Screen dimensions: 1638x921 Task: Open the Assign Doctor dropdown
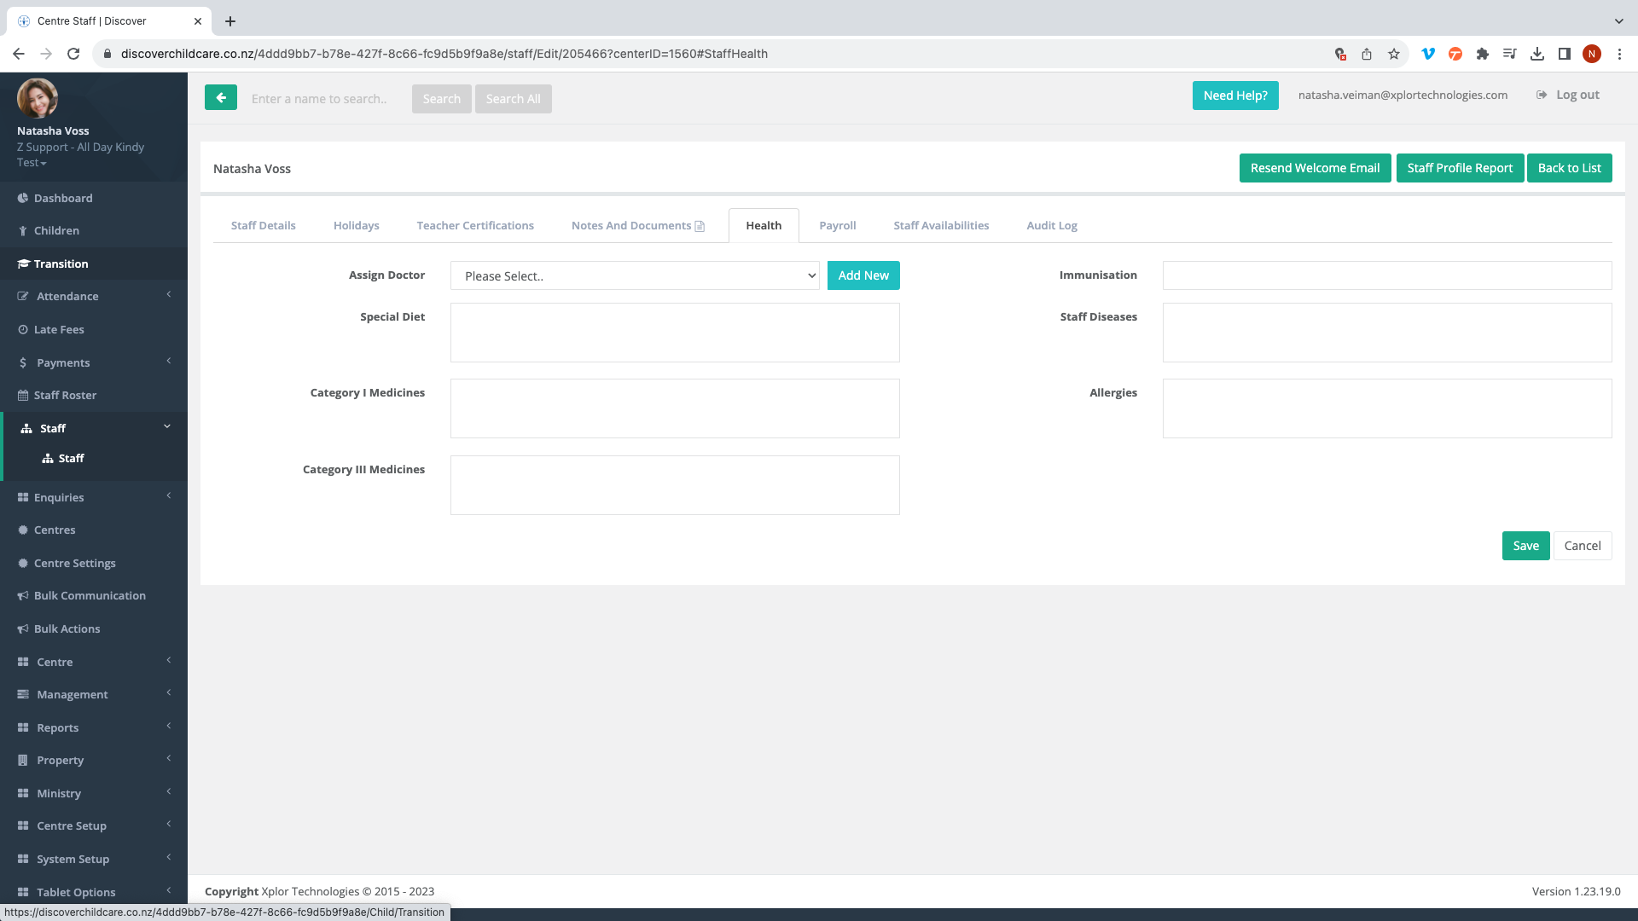point(635,275)
